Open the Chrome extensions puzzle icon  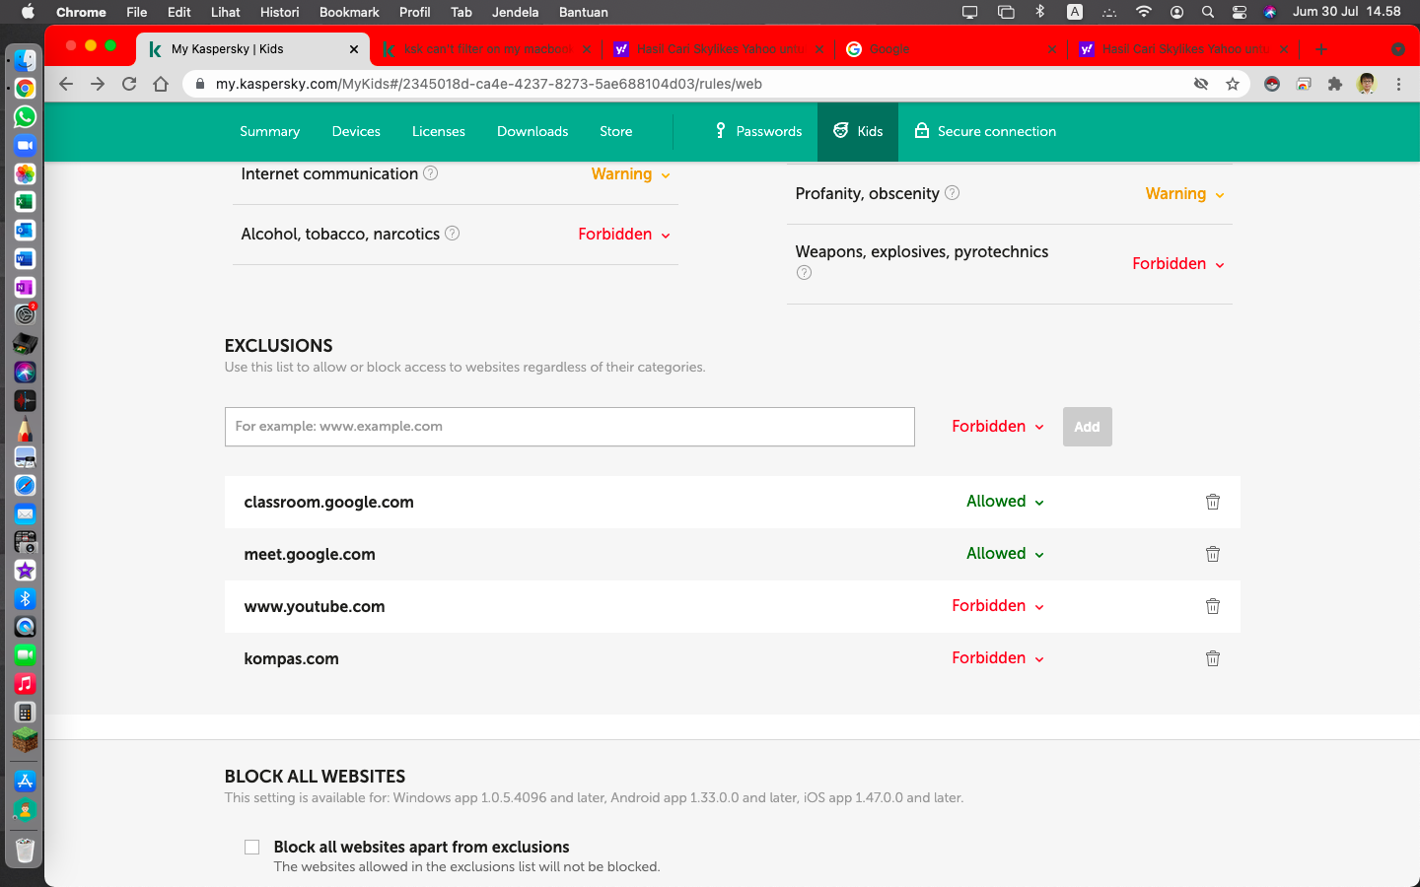click(1335, 84)
